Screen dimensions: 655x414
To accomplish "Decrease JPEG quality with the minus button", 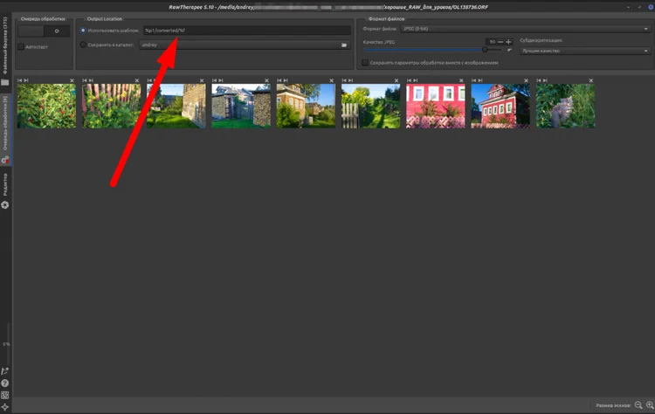I will click(x=500, y=41).
